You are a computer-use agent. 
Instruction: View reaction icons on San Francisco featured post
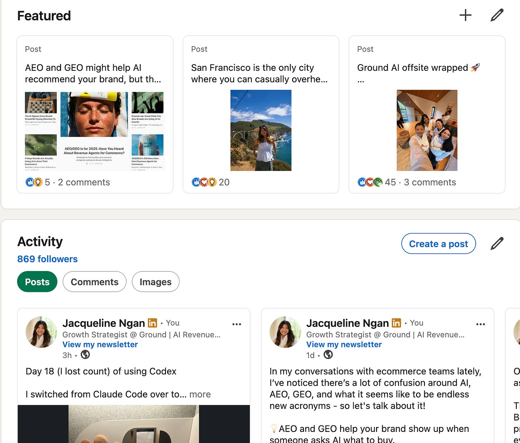(204, 182)
